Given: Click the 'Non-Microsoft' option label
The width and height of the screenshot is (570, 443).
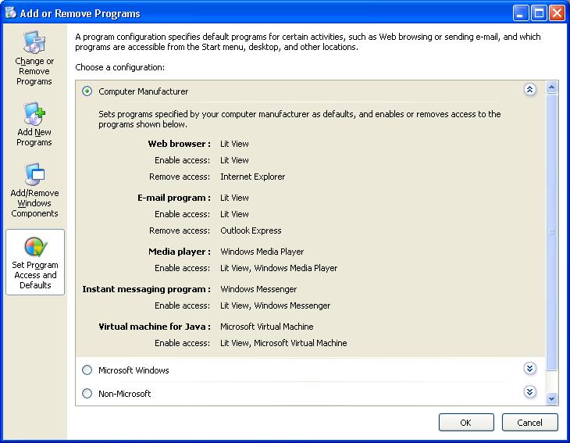Looking at the screenshot, I should [125, 394].
